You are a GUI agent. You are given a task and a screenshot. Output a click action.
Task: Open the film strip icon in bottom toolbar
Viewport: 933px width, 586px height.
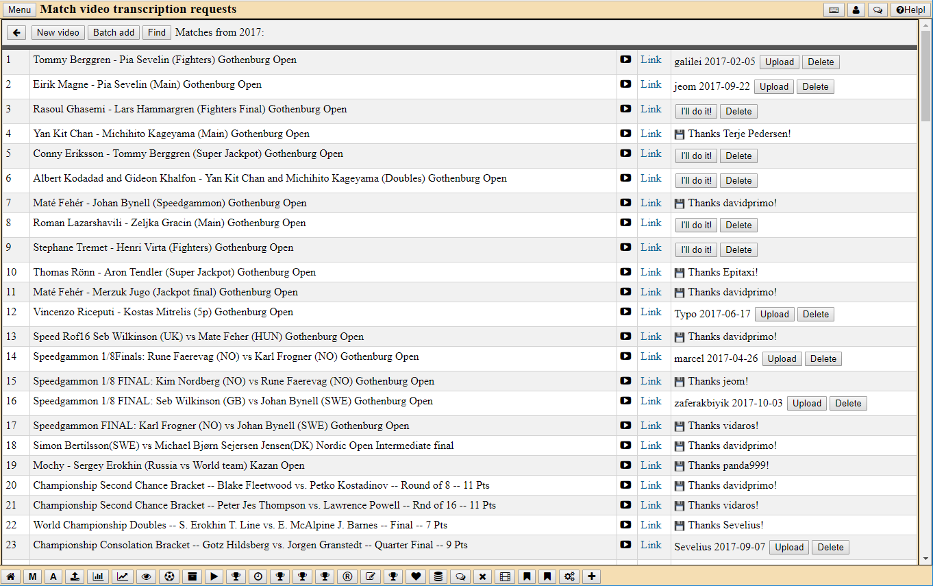pyautogui.click(x=505, y=577)
